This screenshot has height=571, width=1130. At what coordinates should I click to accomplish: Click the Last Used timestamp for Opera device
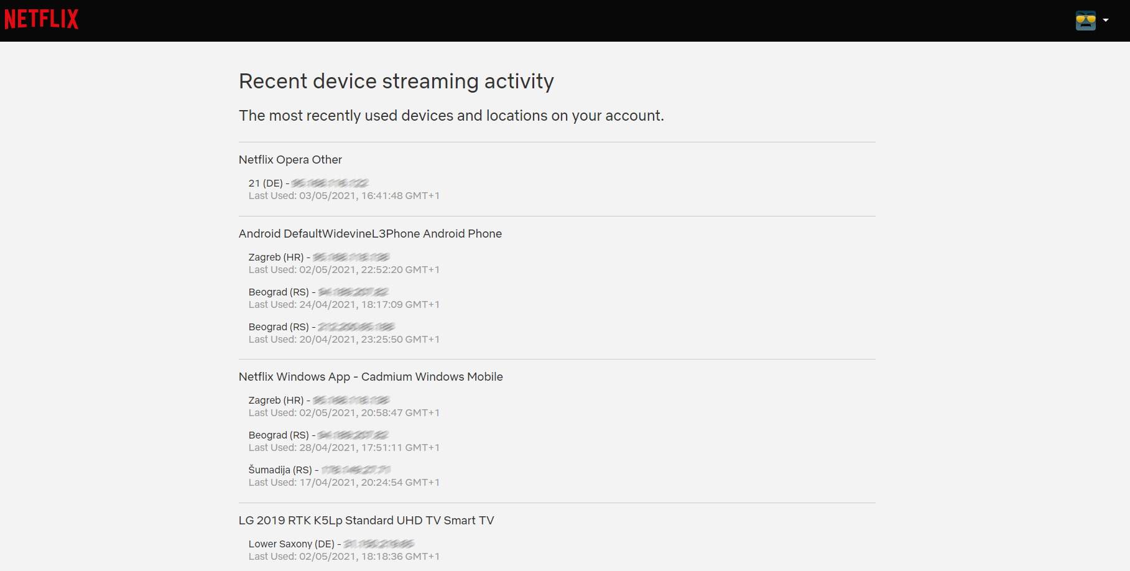coord(343,195)
